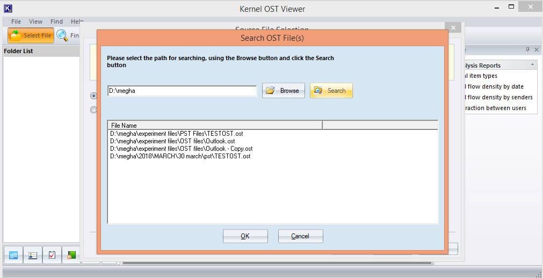The image size is (543, 278).
Task: Maximize the Kernel OST Viewer window
Action: click(x=511, y=6)
